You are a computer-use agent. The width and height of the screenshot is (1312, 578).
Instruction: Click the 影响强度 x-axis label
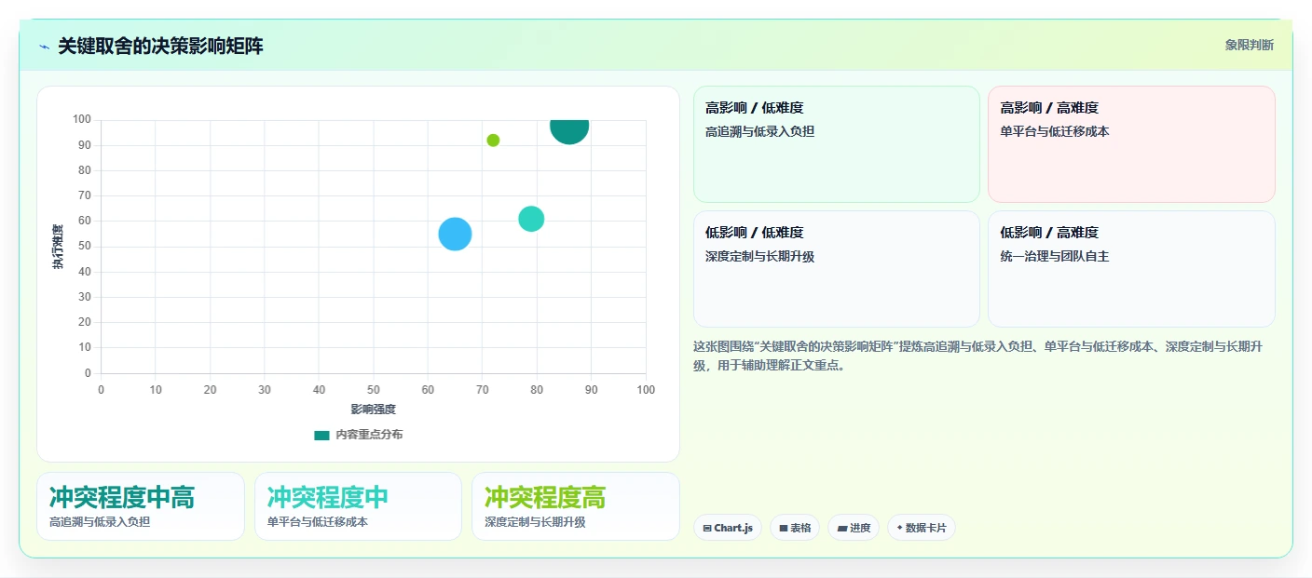click(x=374, y=410)
